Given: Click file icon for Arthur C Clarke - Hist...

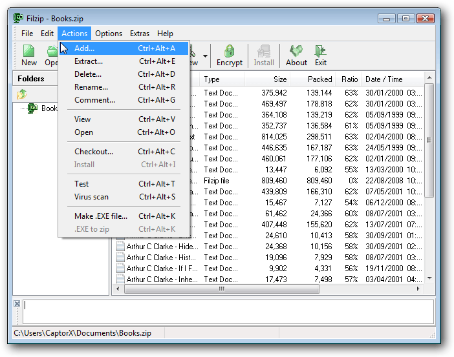Looking at the screenshot, I should pyautogui.click(x=120, y=258).
